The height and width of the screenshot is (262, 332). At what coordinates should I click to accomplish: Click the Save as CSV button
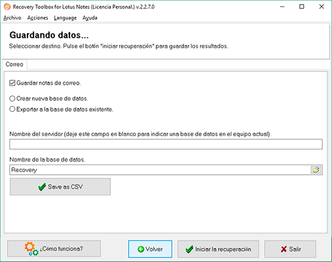pyautogui.click(x=60, y=187)
